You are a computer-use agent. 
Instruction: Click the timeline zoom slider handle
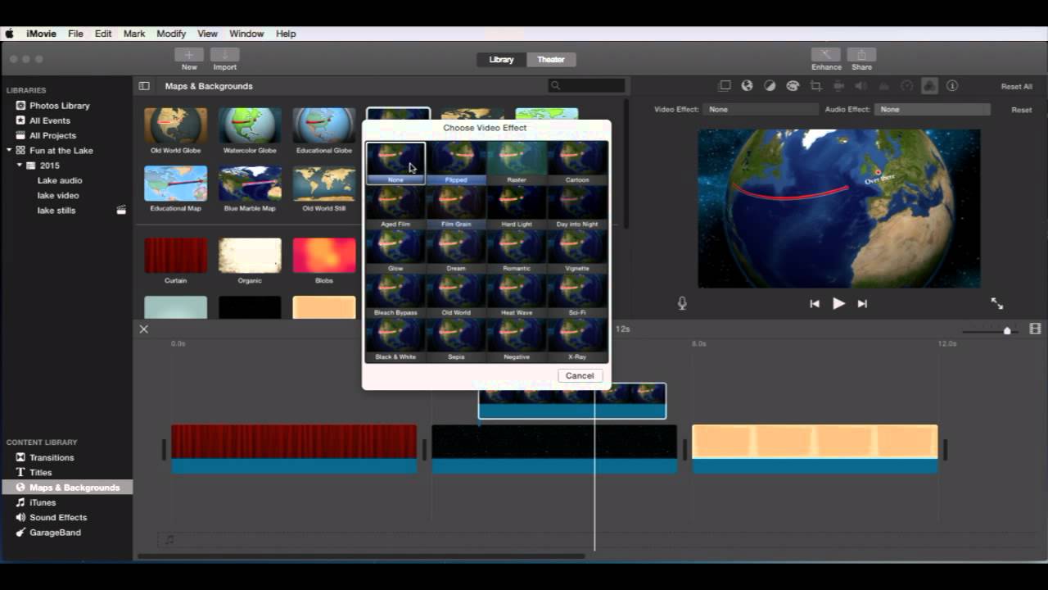point(1007,330)
